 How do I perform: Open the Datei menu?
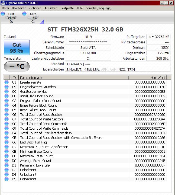coord(5,8)
